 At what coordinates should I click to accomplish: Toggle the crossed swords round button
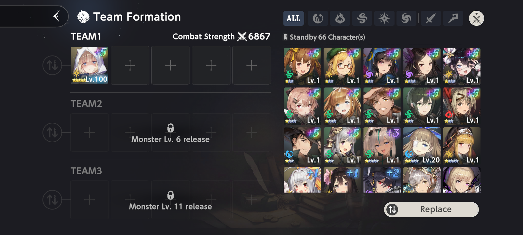pyautogui.click(x=477, y=18)
